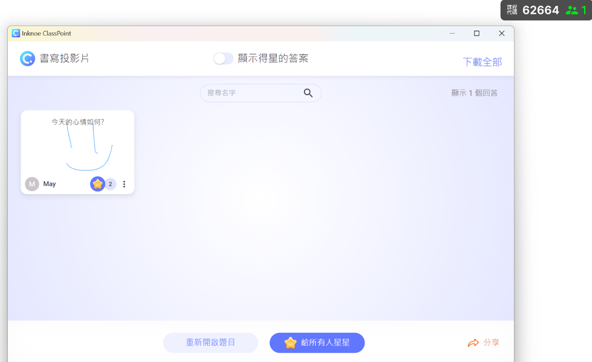Click the star icon inside 給所有人星星 button

click(x=291, y=342)
